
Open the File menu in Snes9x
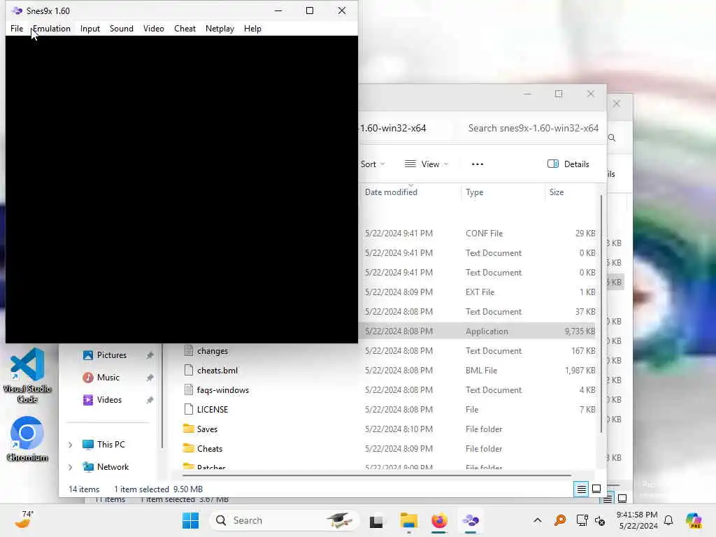17,28
